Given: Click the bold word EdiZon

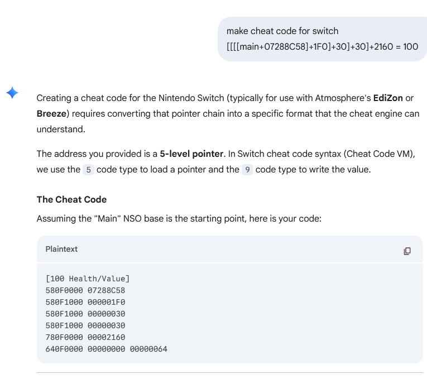Looking at the screenshot, I should coord(388,98).
